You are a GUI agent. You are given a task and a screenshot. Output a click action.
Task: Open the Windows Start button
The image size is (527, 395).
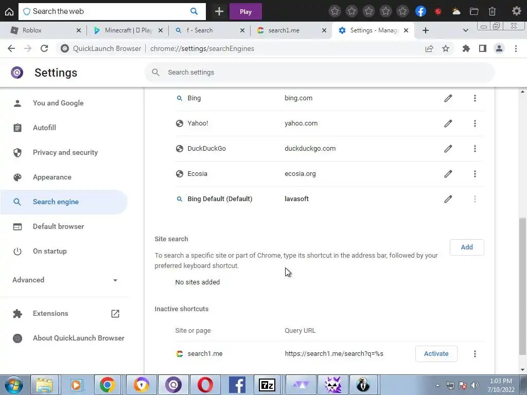(14, 385)
